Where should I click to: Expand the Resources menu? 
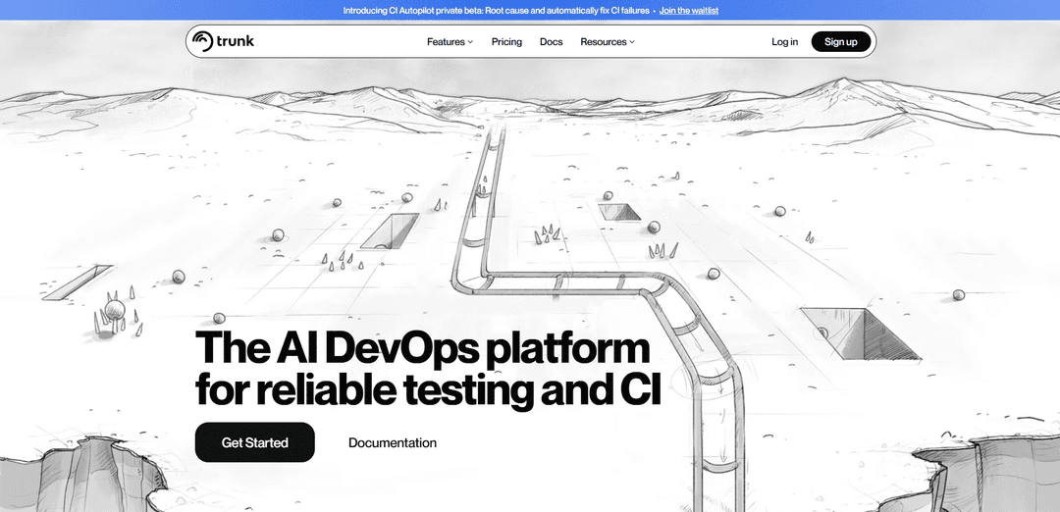pyautogui.click(x=603, y=42)
